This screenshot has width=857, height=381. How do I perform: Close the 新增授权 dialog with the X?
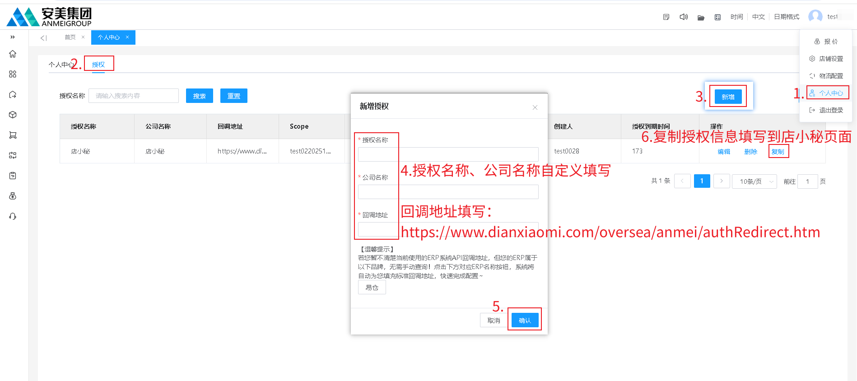(535, 107)
